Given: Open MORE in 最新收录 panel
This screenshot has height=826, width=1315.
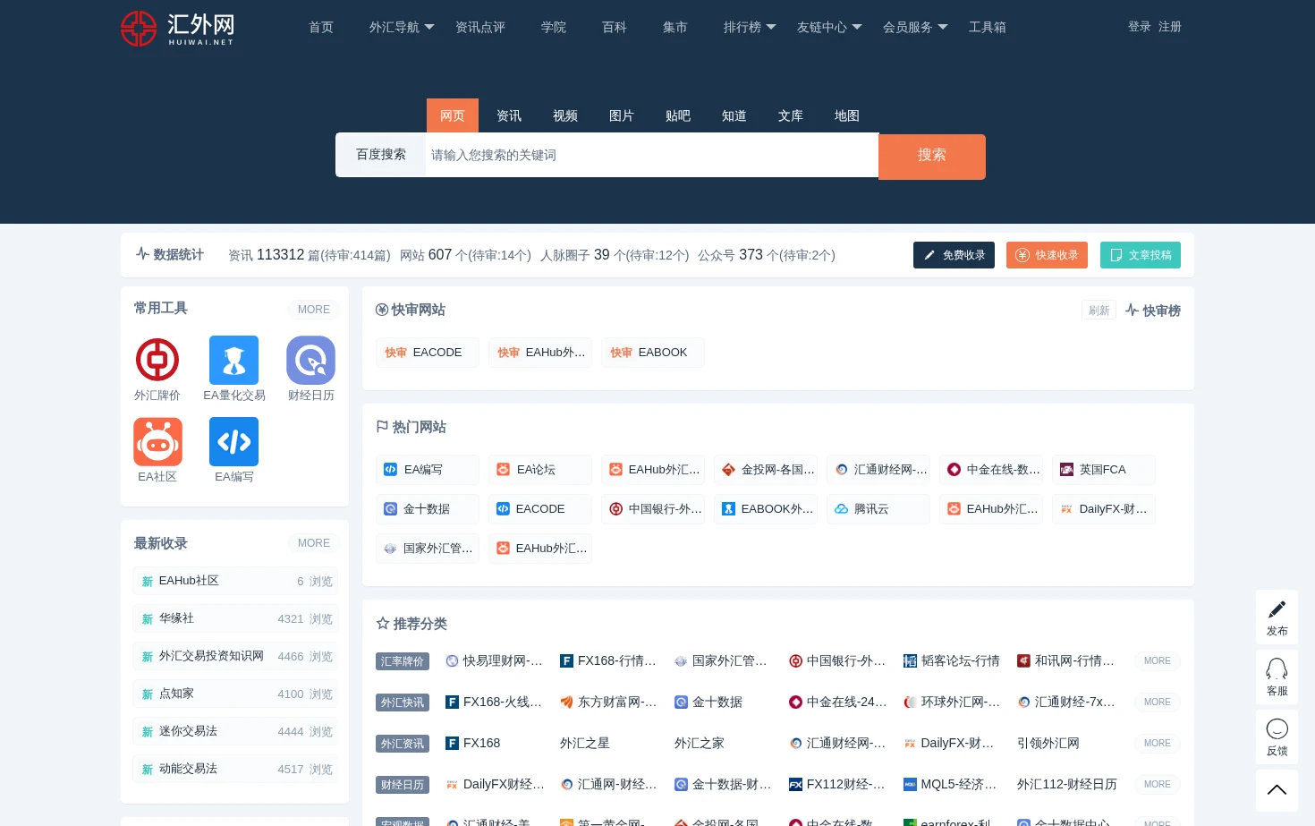Looking at the screenshot, I should coord(314,543).
